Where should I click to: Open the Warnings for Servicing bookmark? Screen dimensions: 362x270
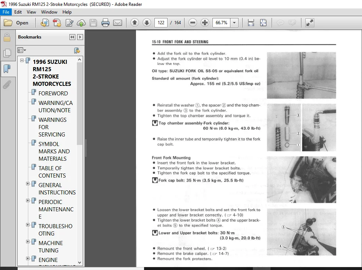coord(53,127)
